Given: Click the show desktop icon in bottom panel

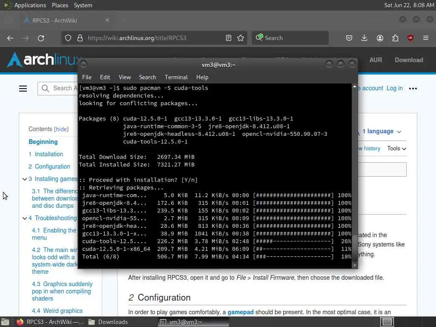Looking at the screenshot, I should pos(5,322).
